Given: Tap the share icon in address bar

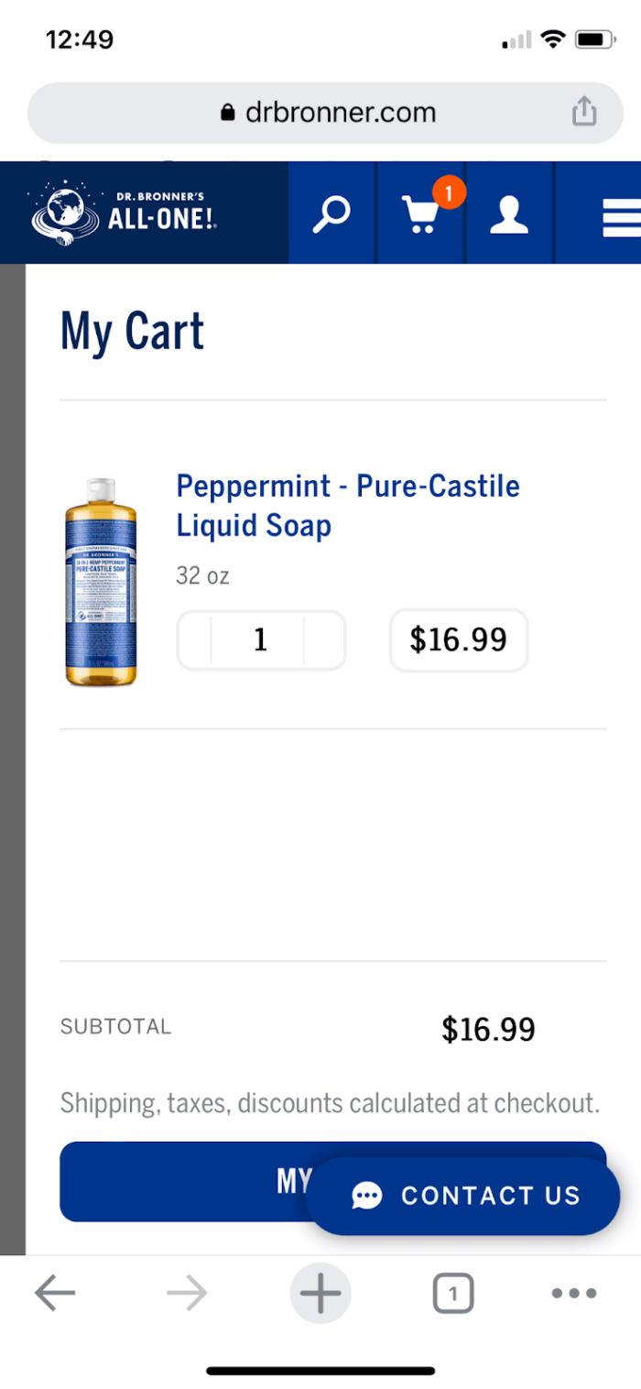Looking at the screenshot, I should (x=583, y=112).
